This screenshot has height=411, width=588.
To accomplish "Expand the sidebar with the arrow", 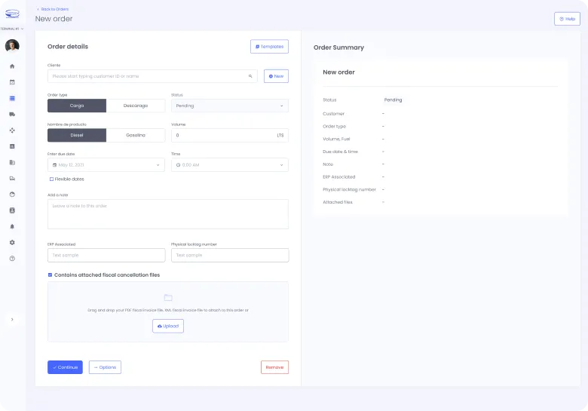I will coord(12,319).
